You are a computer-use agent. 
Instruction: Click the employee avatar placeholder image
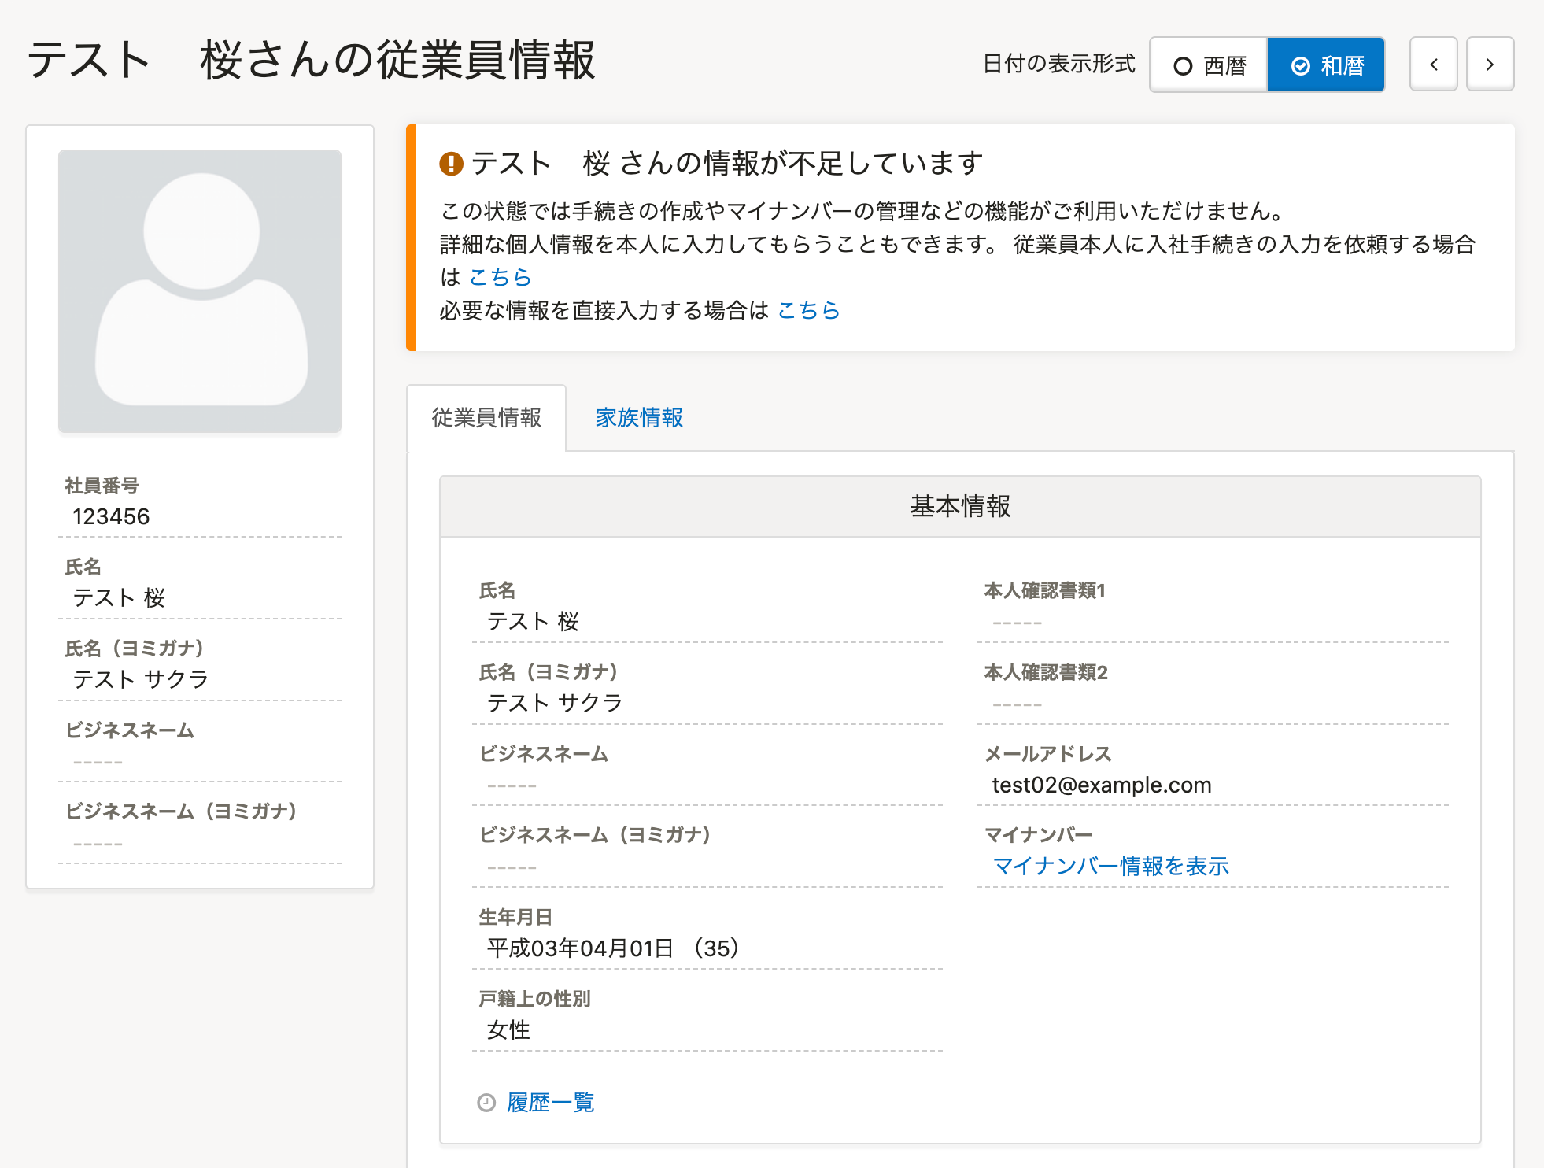pyautogui.click(x=200, y=290)
